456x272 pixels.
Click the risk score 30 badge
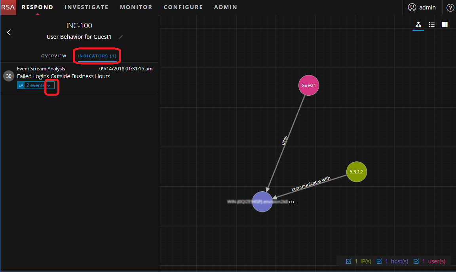coord(8,76)
